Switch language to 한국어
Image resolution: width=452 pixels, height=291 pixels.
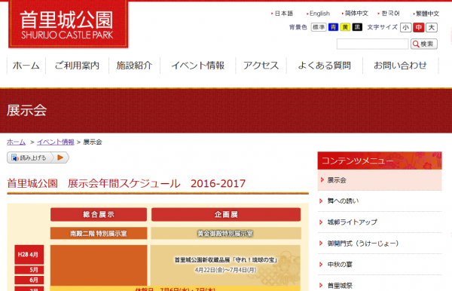pyautogui.click(x=390, y=14)
